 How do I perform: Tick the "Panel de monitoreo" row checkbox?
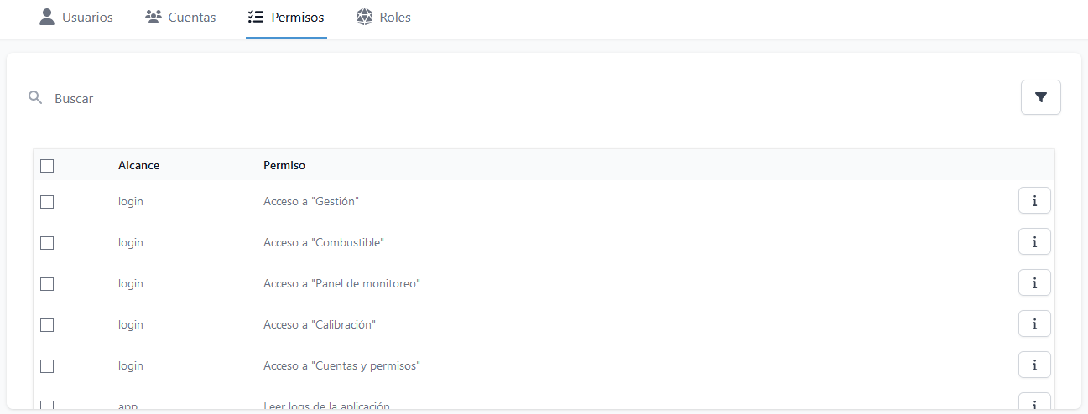[x=47, y=284]
